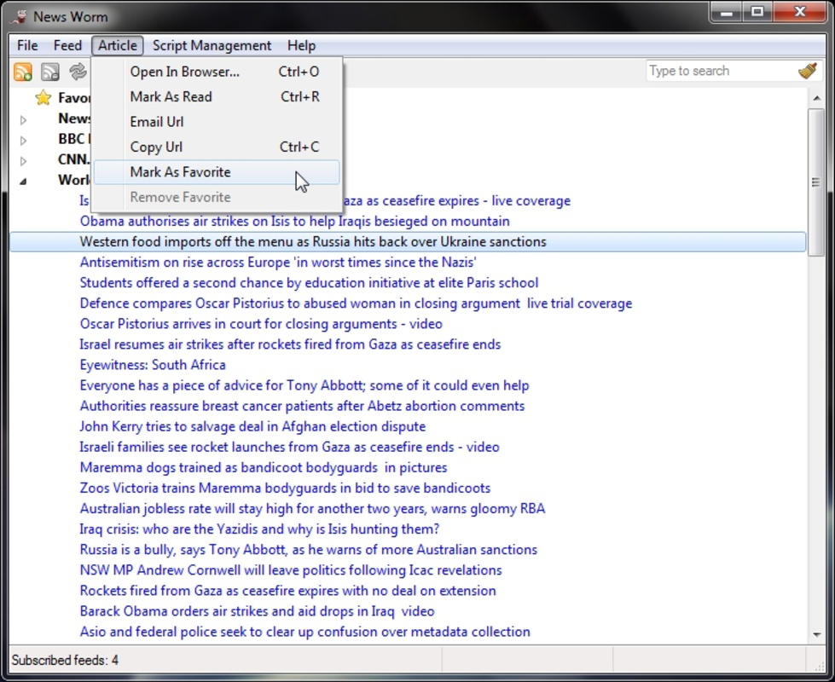Select Iraq crisis: who are the Yazidis article

pyautogui.click(x=259, y=529)
